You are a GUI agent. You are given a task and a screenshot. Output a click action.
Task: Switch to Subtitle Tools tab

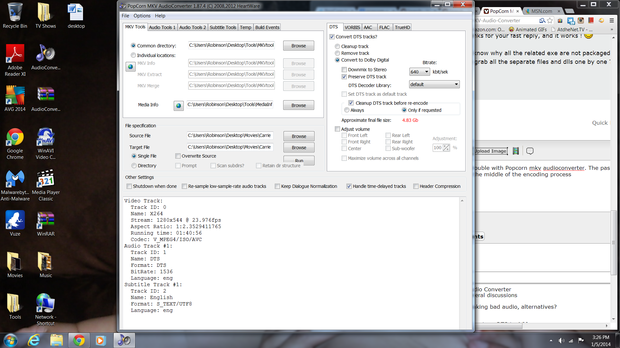point(223,27)
